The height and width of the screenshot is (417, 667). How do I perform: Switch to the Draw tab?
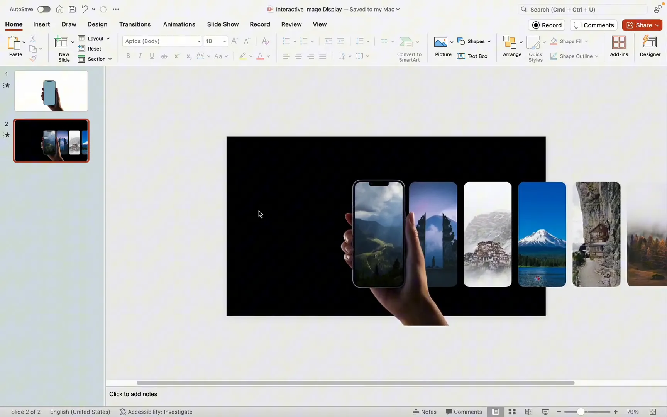click(69, 24)
